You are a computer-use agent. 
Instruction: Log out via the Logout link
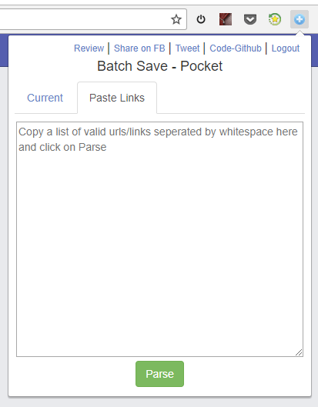(286, 48)
